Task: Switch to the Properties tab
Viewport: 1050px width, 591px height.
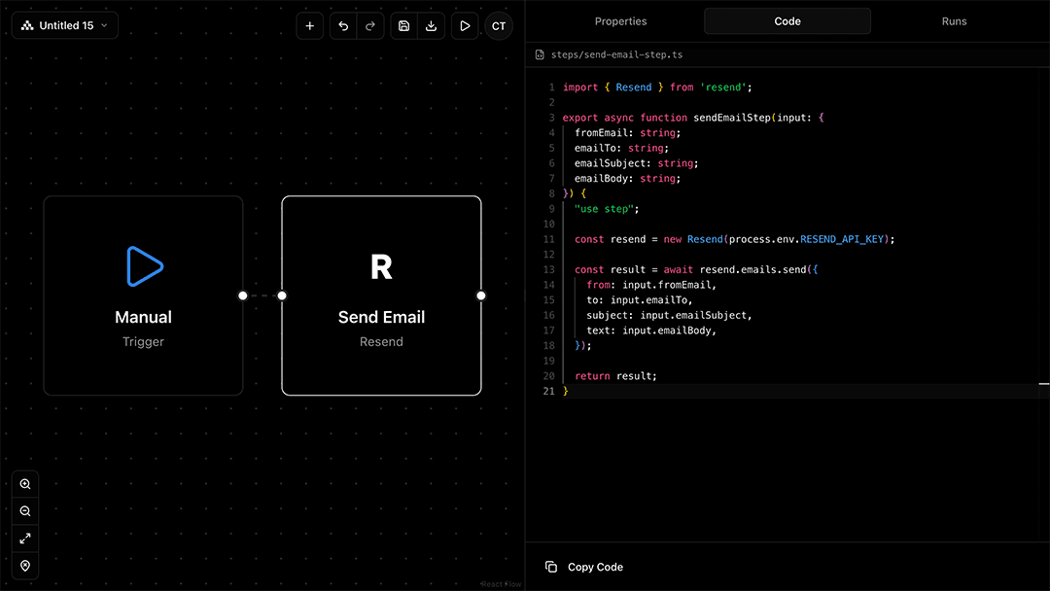Action: (620, 21)
